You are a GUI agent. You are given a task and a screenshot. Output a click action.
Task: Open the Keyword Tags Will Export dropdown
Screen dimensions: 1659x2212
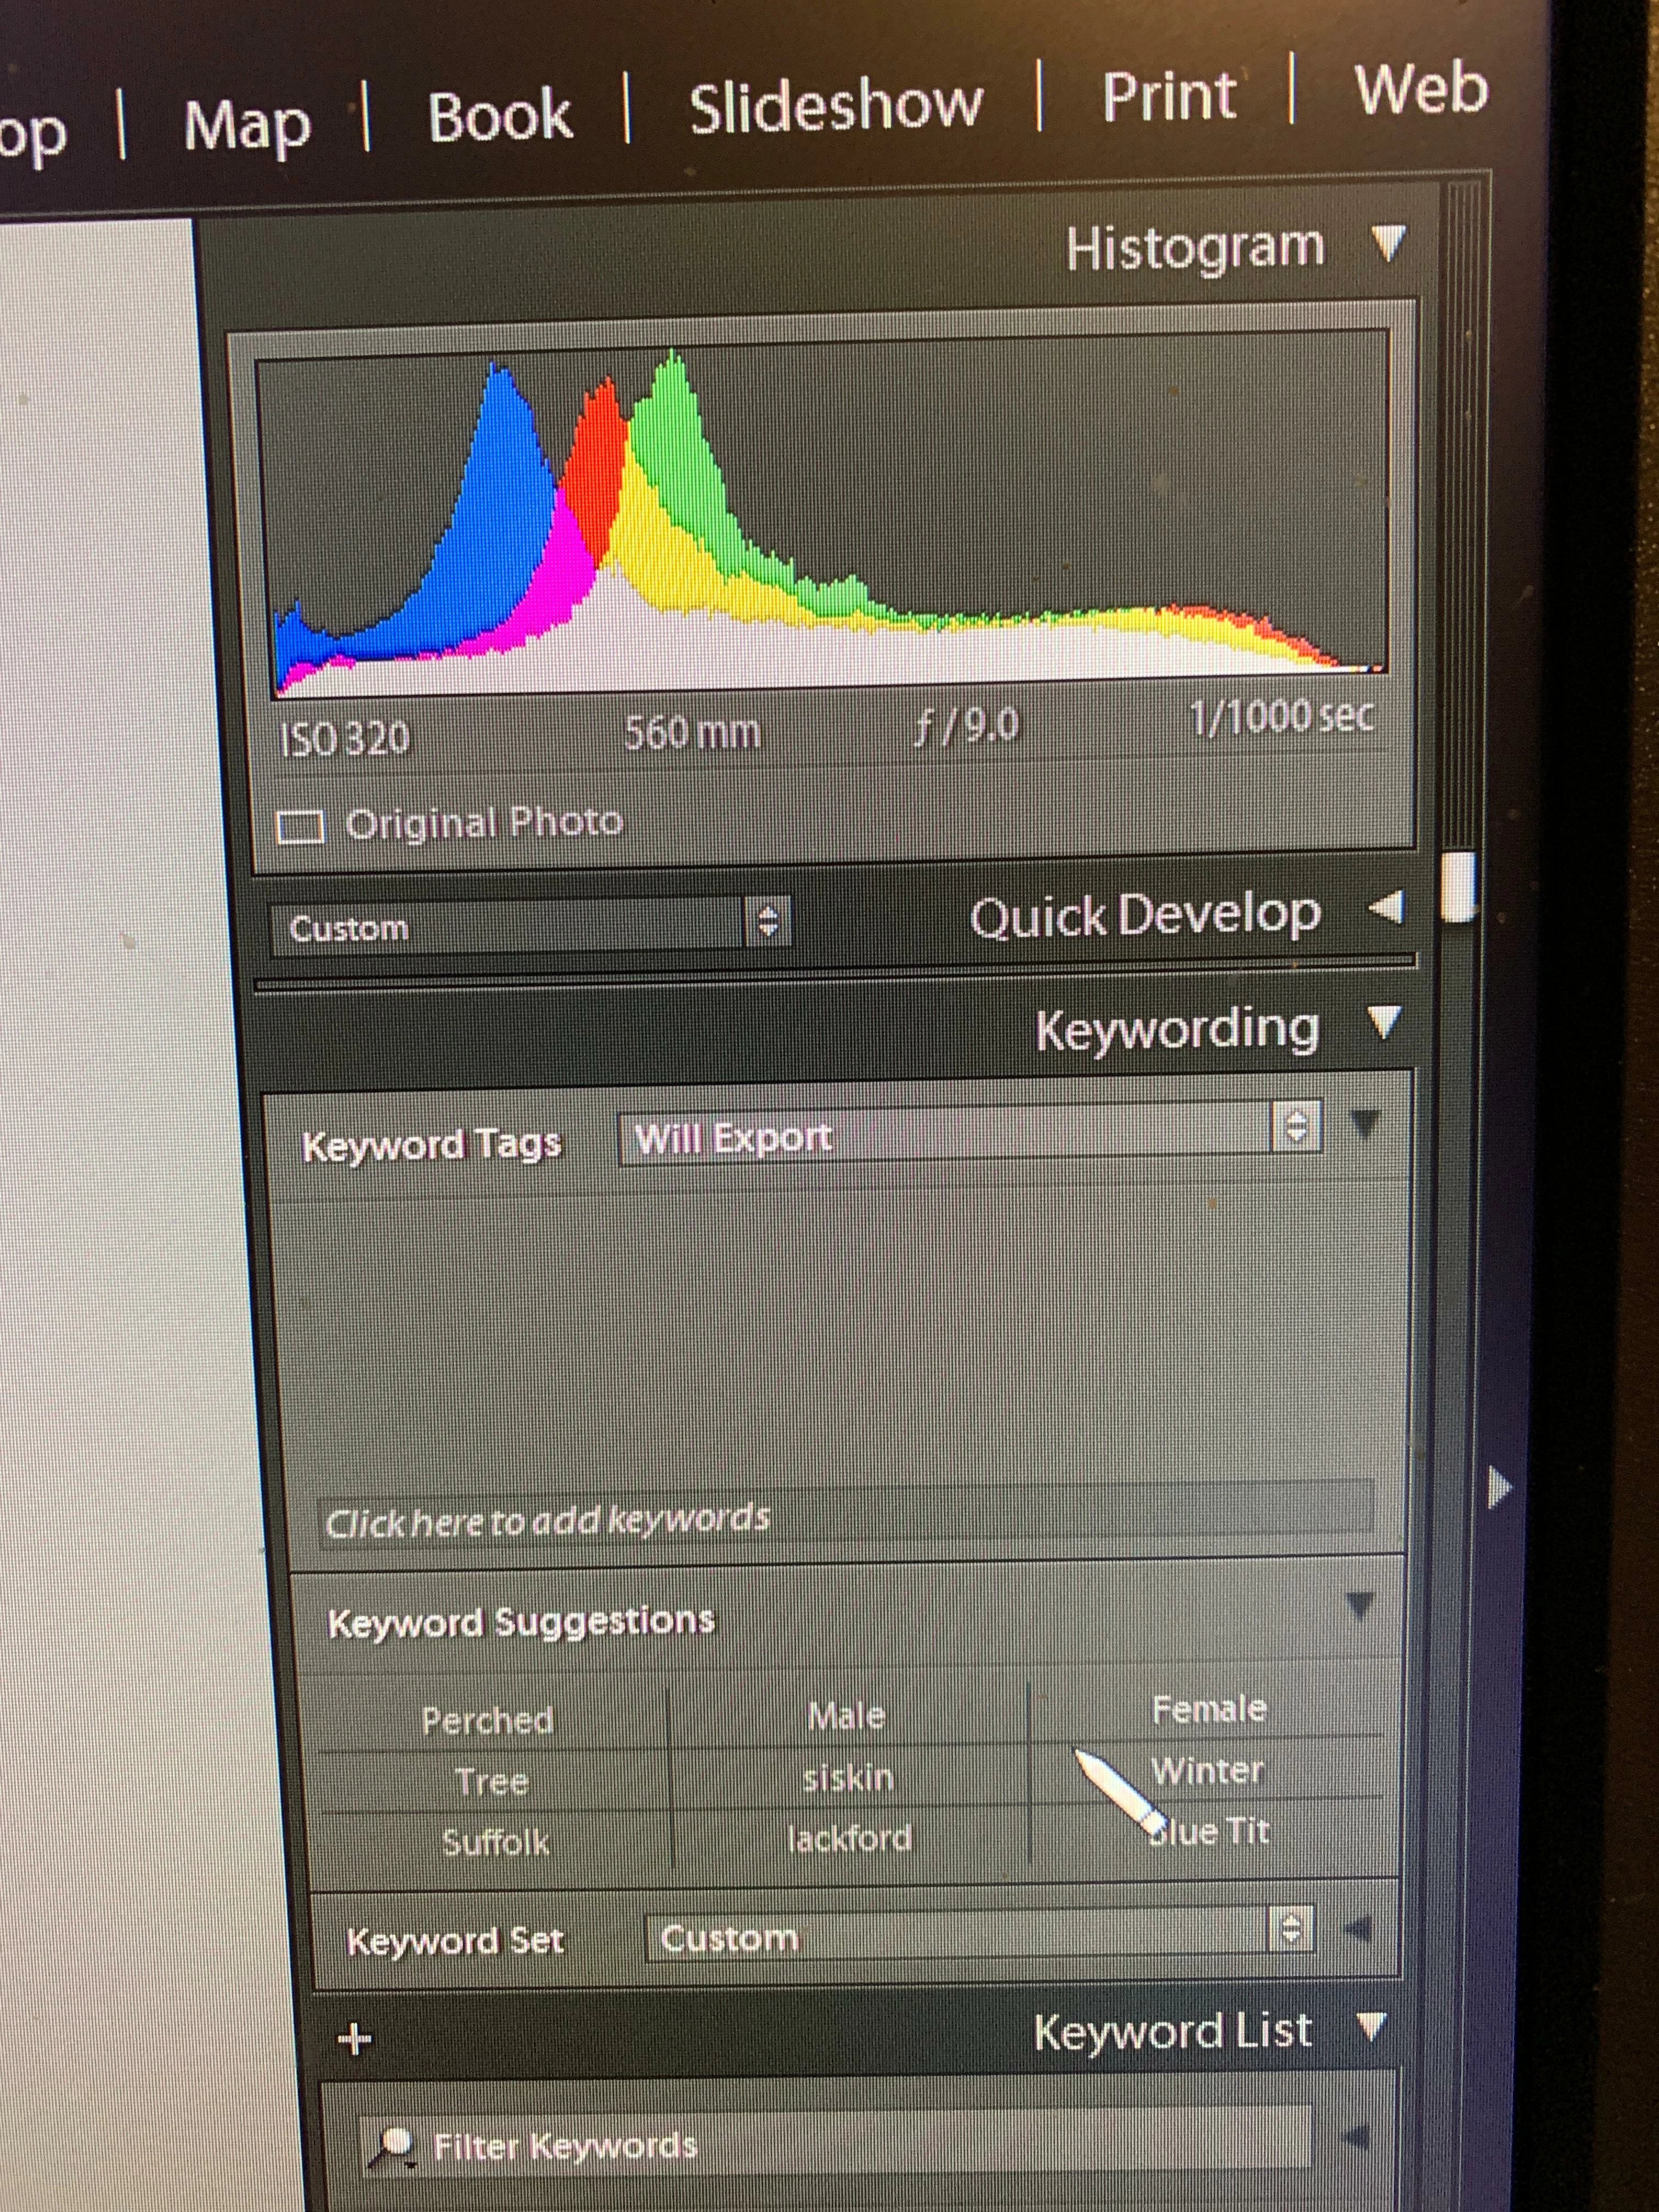968,1135
